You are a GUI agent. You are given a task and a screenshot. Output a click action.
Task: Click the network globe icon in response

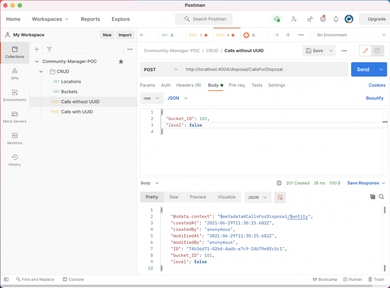[x=279, y=183]
